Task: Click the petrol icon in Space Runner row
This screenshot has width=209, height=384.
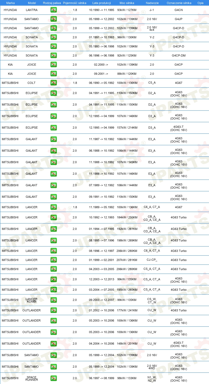Action: [x=53, y=378]
